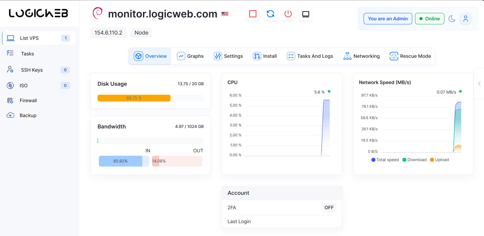Image resolution: width=484 pixels, height=236 pixels.
Task: Switch to the Graphs tab
Action: [x=190, y=56]
